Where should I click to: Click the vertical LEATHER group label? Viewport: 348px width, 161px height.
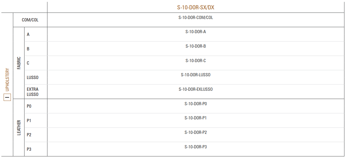click(x=19, y=128)
